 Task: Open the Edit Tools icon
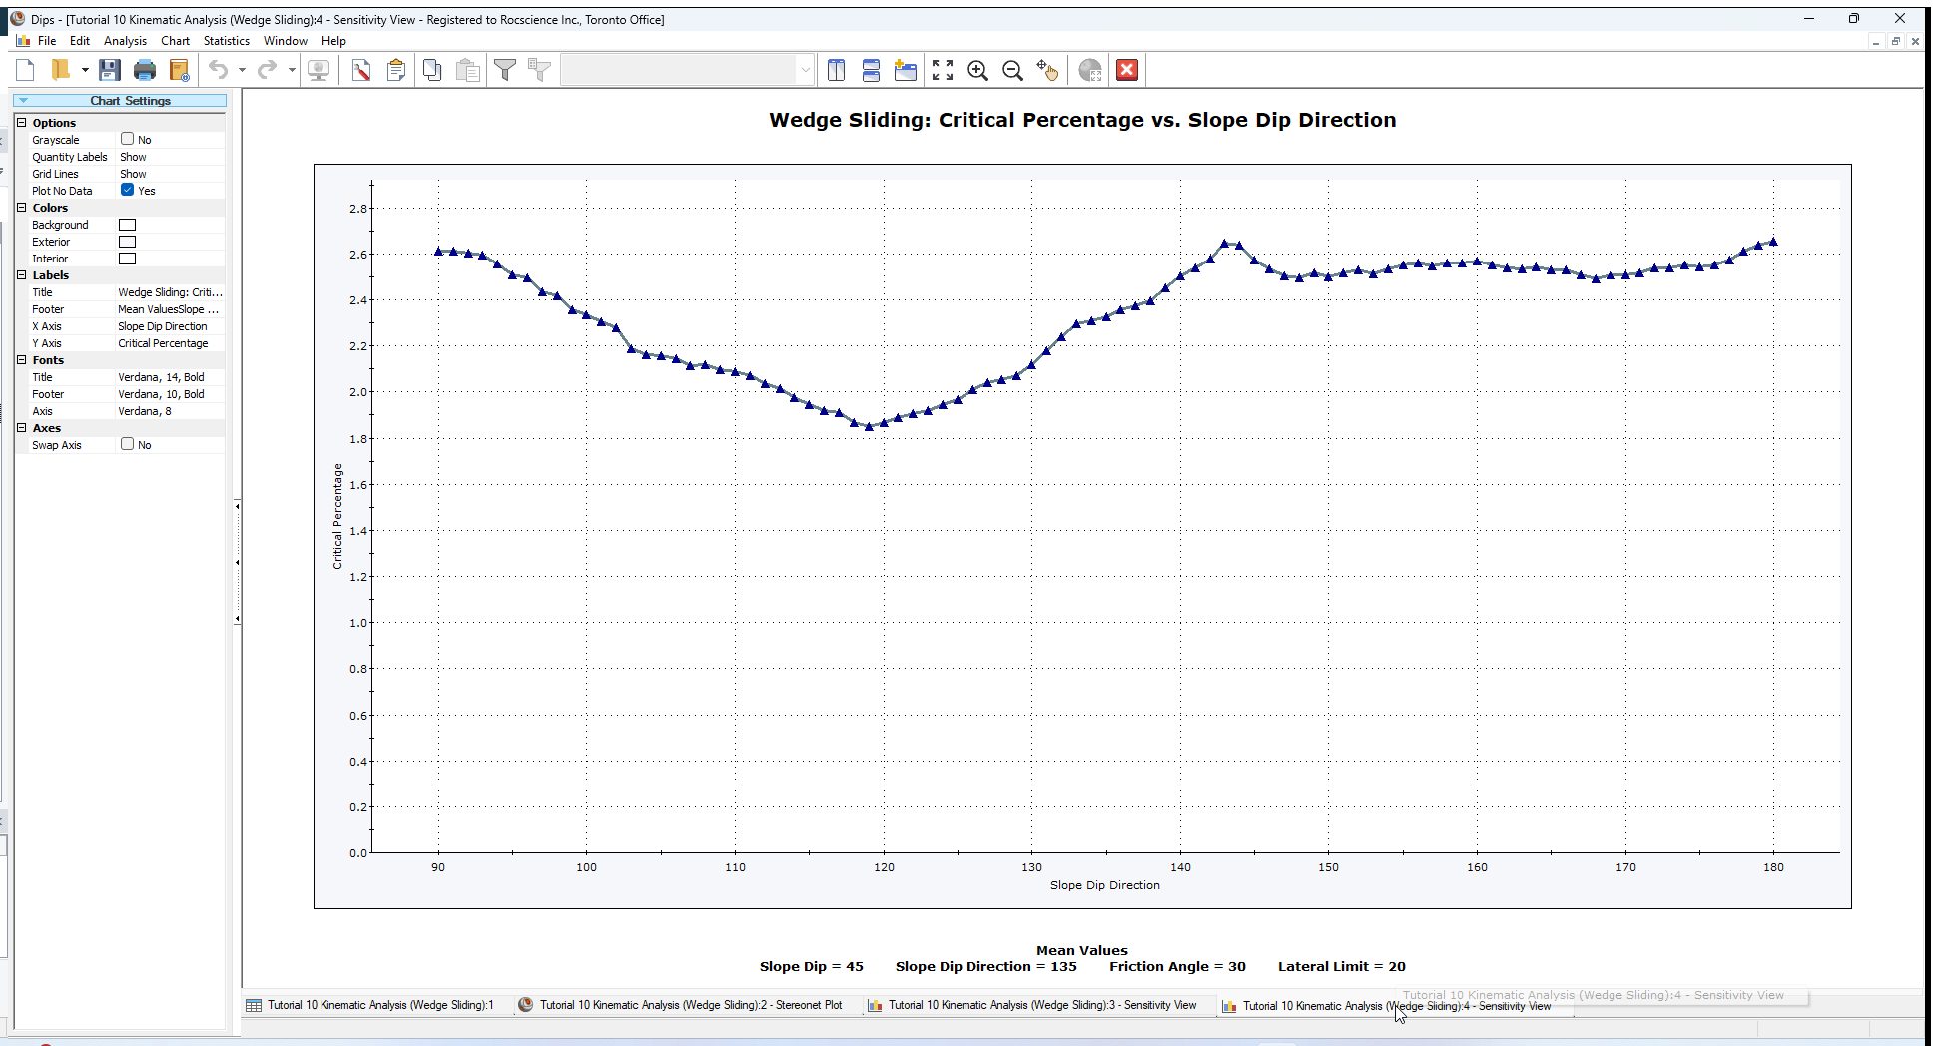click(x=361, y=70)
